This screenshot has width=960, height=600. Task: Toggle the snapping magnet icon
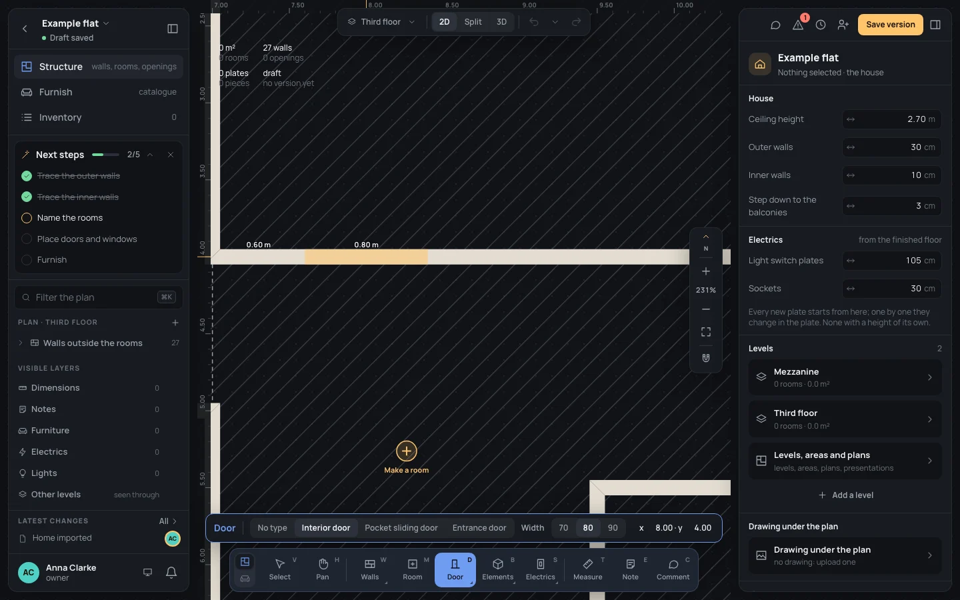pos(706,358)
